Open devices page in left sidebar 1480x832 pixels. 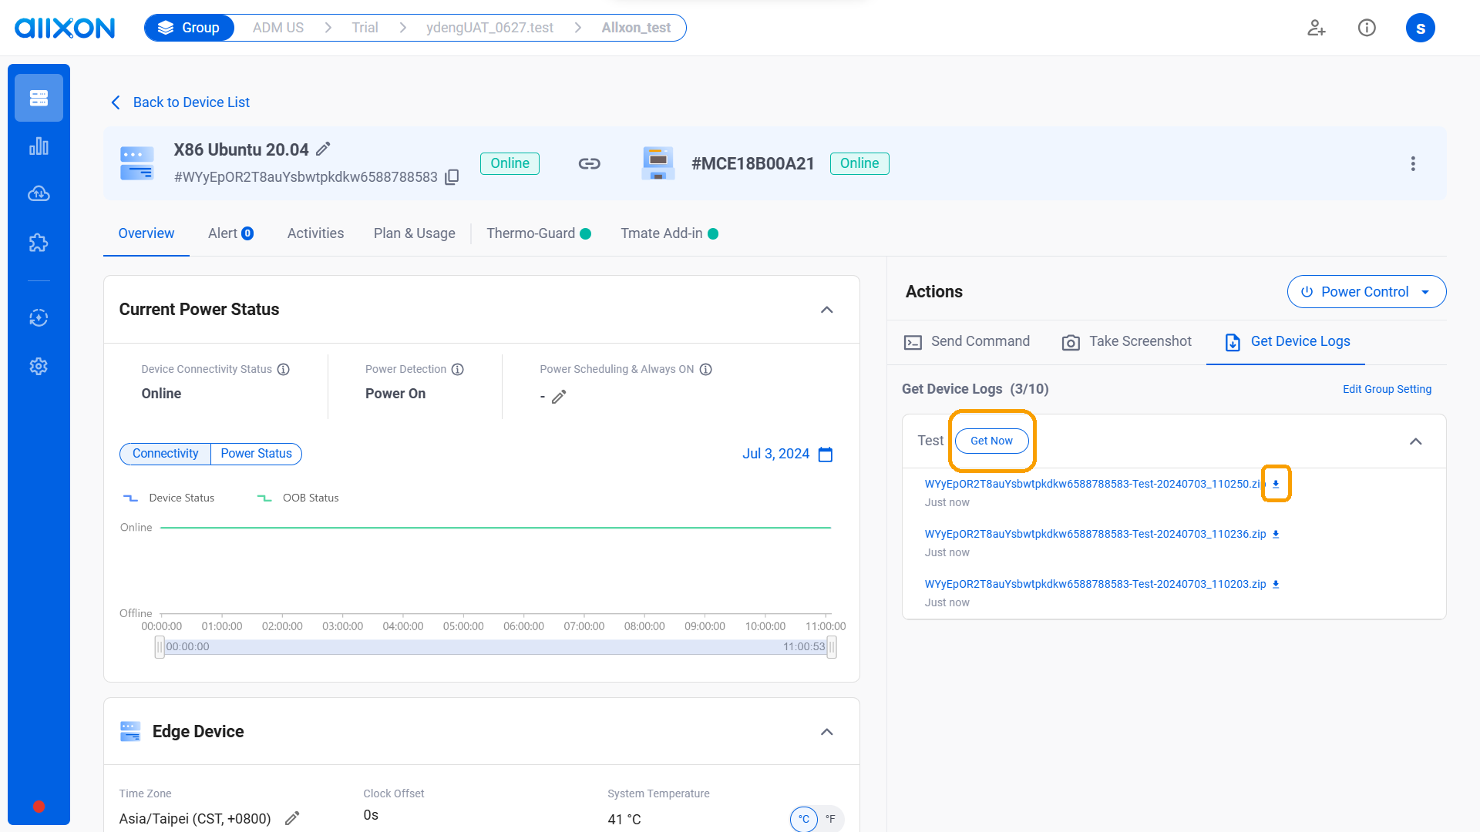click(x=39, y=98)
